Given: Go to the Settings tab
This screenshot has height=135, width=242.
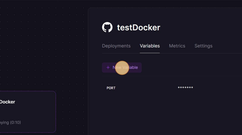Looking at the screenshot, I should point(204,46).
